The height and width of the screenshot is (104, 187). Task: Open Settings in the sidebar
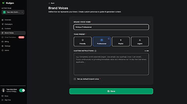point(13,46)
